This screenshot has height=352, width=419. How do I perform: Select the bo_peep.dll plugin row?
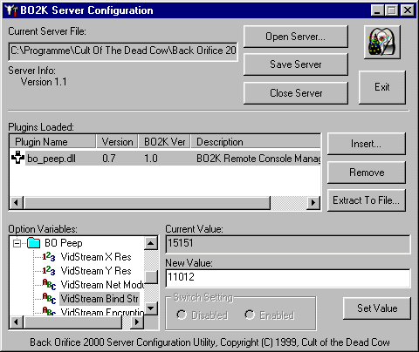point(165,159)
